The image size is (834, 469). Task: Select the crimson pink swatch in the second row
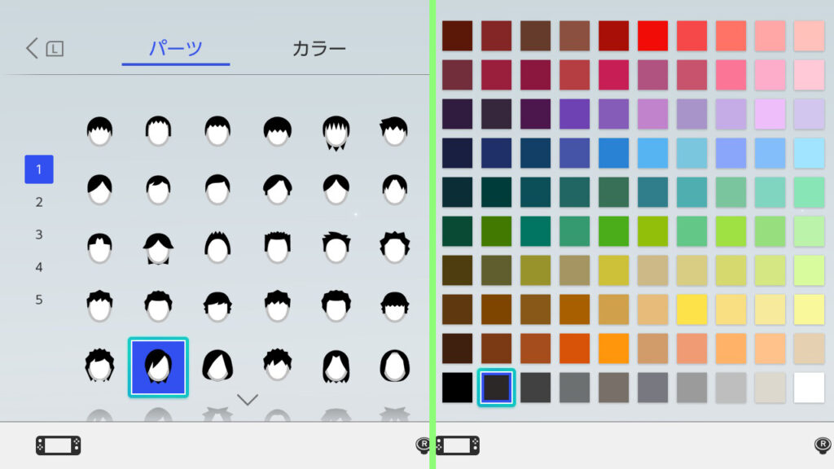pyautogui.click(x=614, y=75)
